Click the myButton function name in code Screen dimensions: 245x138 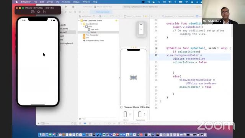point(197,48)
